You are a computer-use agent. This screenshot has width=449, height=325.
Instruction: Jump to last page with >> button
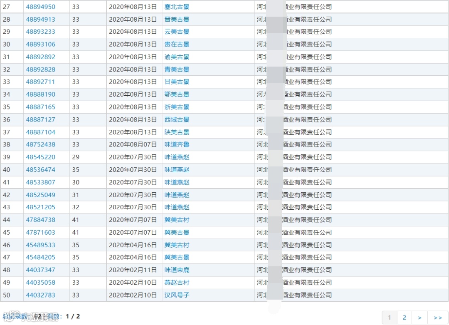tap(438, 318)
